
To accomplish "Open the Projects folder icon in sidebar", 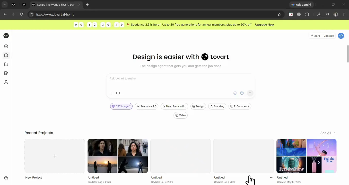I will tap(6, 64).
